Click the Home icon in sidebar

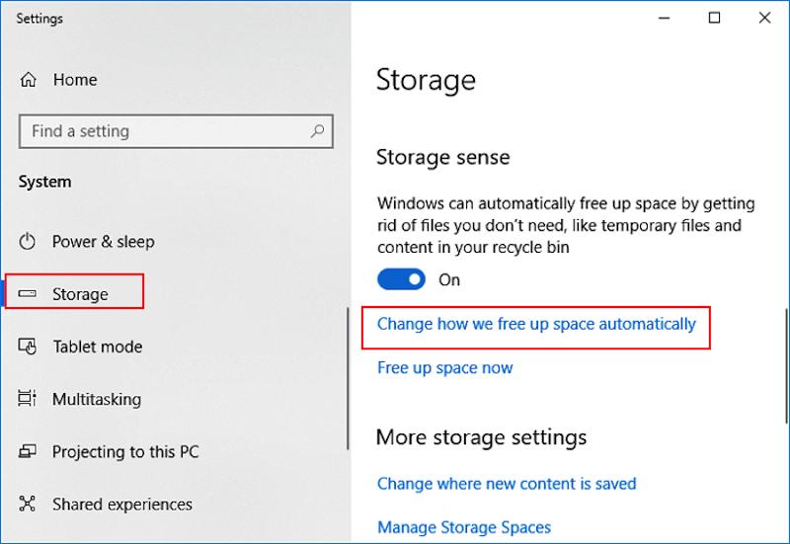point(29,80)
